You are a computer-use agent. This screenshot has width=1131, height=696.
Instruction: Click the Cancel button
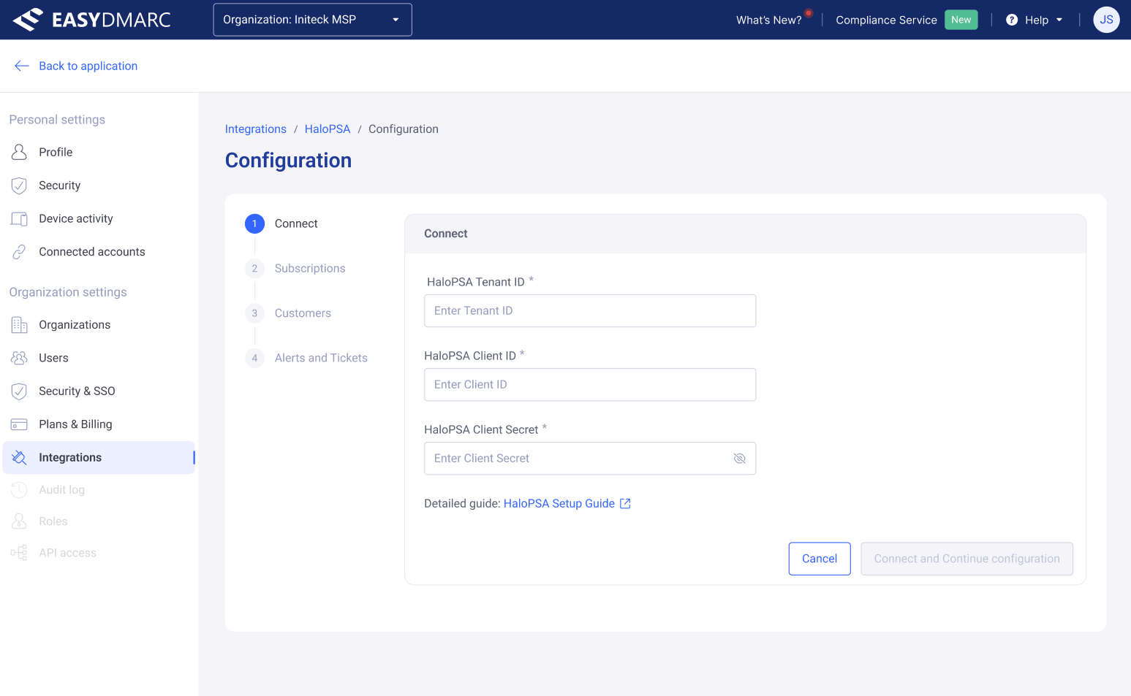pos(820,558)
